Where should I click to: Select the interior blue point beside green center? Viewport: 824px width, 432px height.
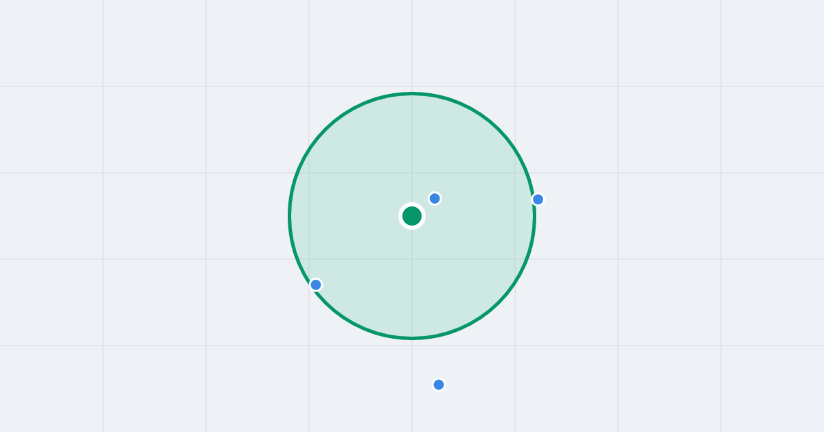pos(435,198)
